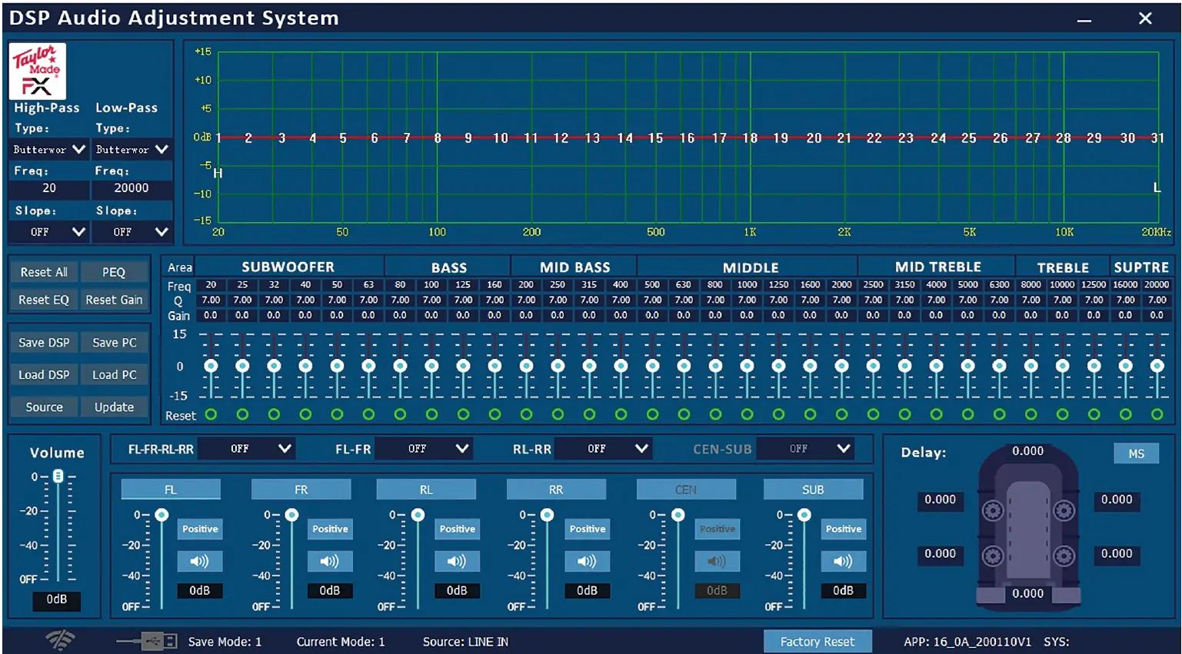Open the FL-FR-RL-RR link dropdown
Screen dimensions: 1182x654
[x=246, y=449]
